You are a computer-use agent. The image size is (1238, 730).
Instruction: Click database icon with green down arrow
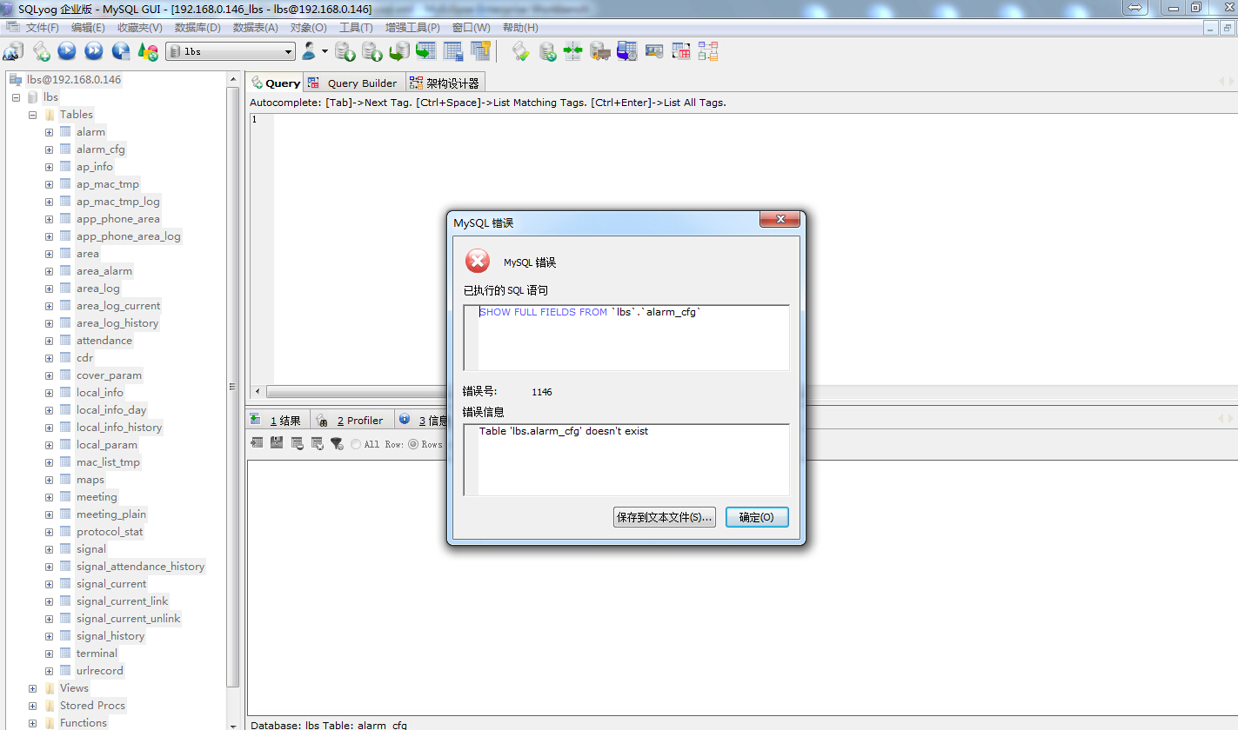pyautogui.click(x=345, y=51)
